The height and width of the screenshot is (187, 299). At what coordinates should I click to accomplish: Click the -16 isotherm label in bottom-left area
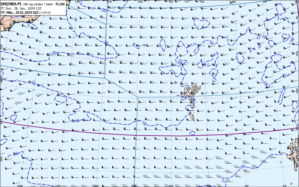click(16, 154)
